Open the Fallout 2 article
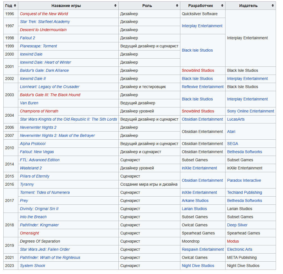This screenshot has width=283, height=274. 27,38
